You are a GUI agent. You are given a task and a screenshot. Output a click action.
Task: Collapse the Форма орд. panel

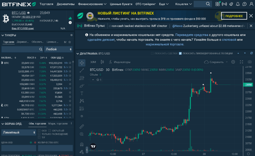3,124
